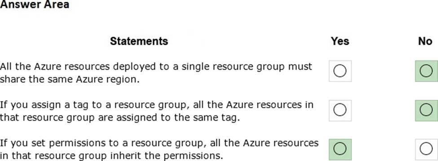Mark Yes for the inherit permissions statement
The width and height of the screenshot is (438, 161).
(x=340, y=149)
